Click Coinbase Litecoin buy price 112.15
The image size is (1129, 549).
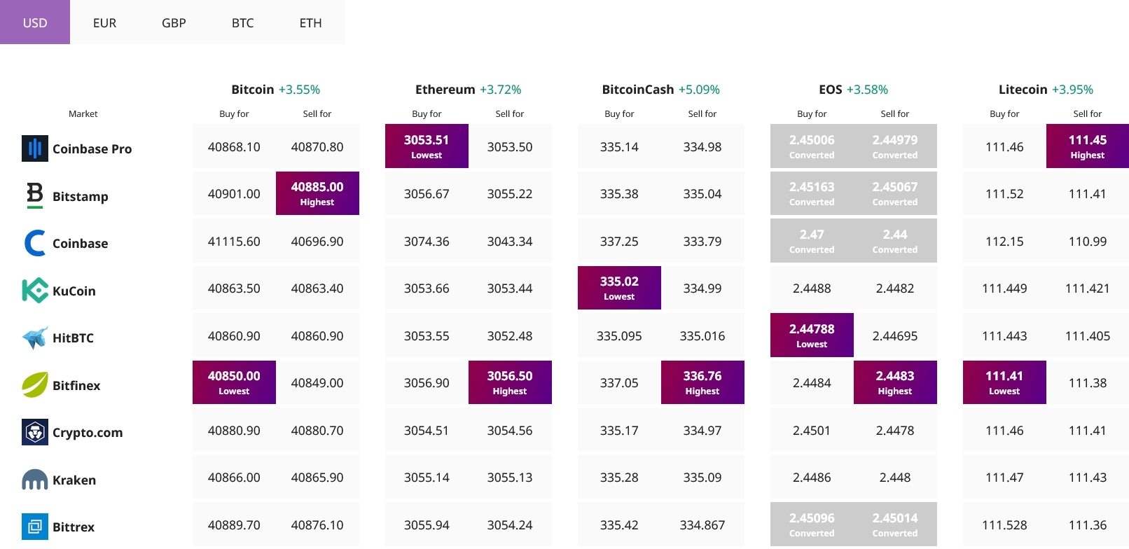click(1004, 242)
